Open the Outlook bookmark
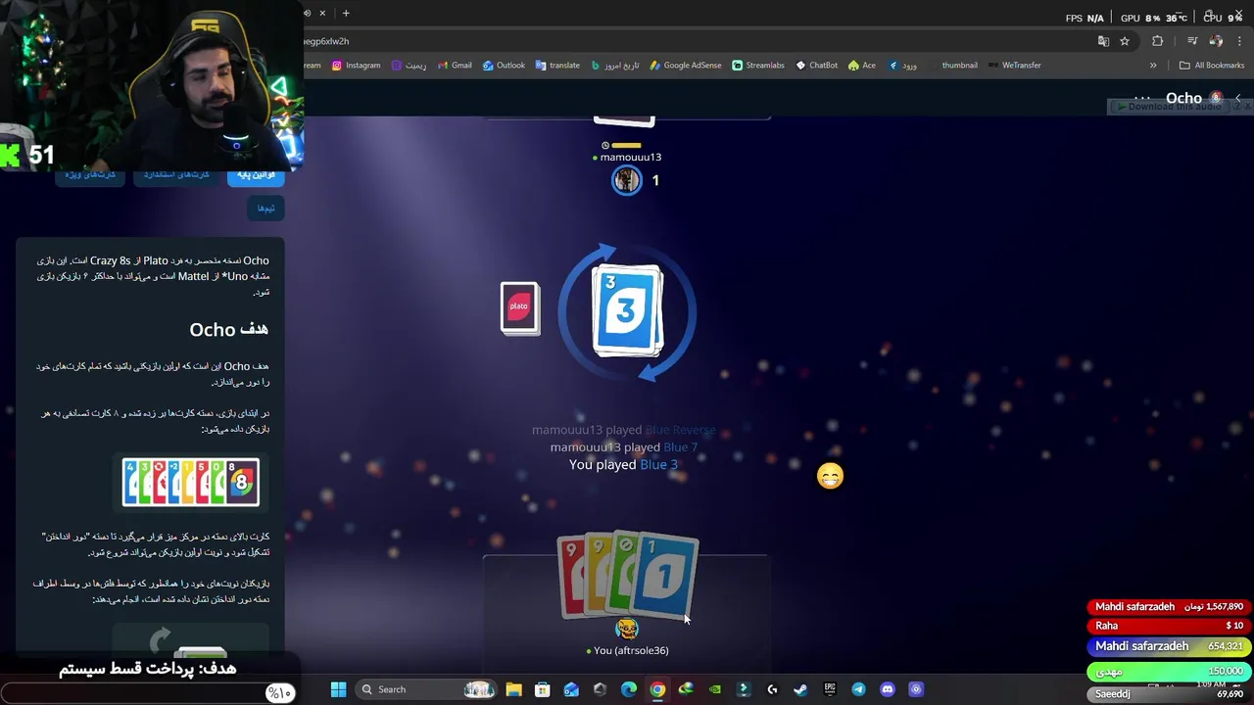This screenshot has width=1254, height=705. tap(504, 66)
